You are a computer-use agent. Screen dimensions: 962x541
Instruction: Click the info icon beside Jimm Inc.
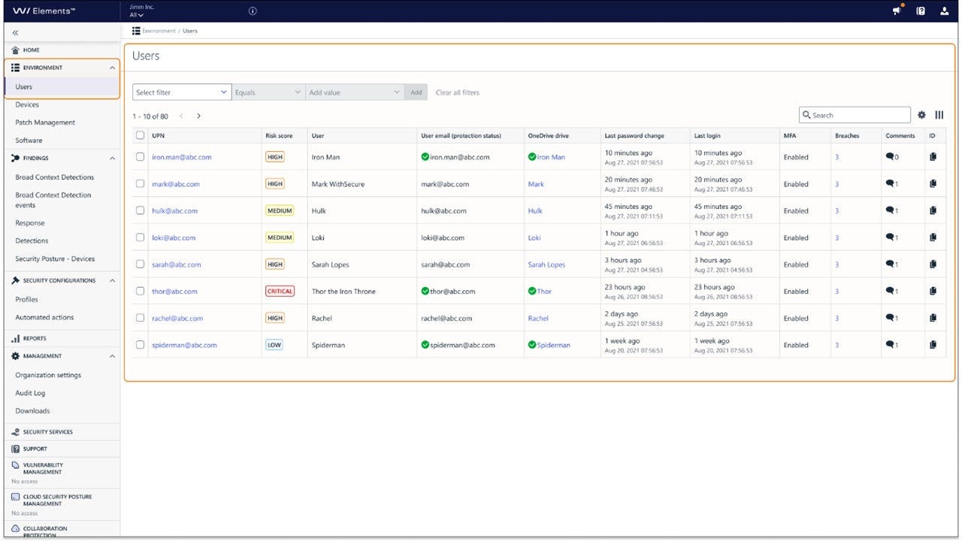coord(253,11)
